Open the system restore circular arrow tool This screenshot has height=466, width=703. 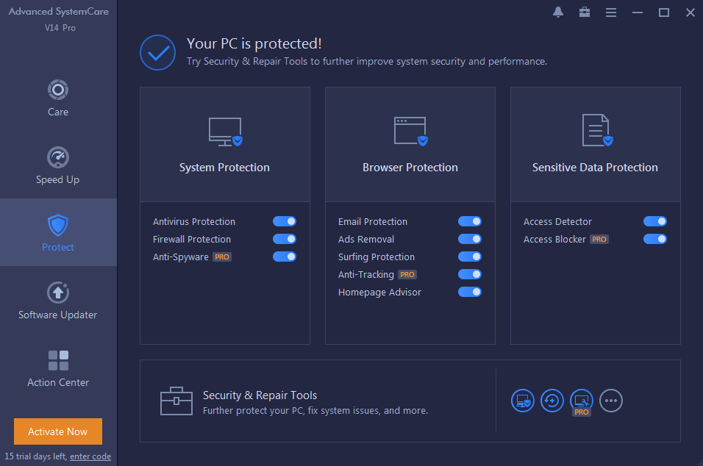552,401
